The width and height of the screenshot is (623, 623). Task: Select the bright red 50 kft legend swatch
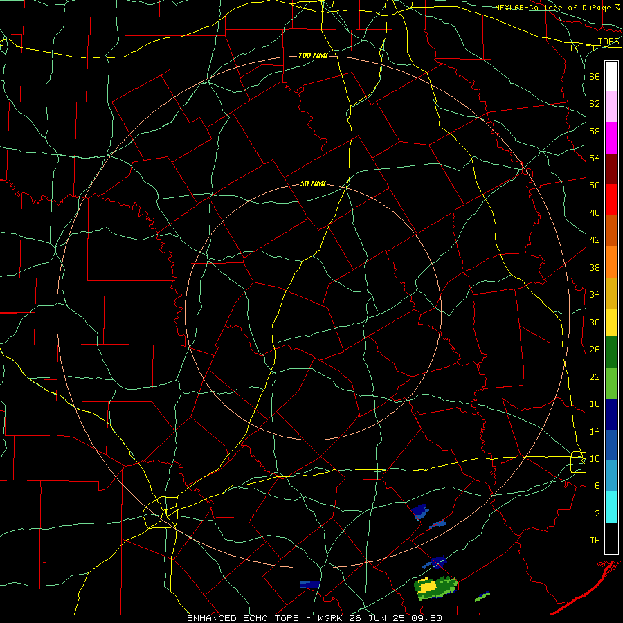pos(611,199)
